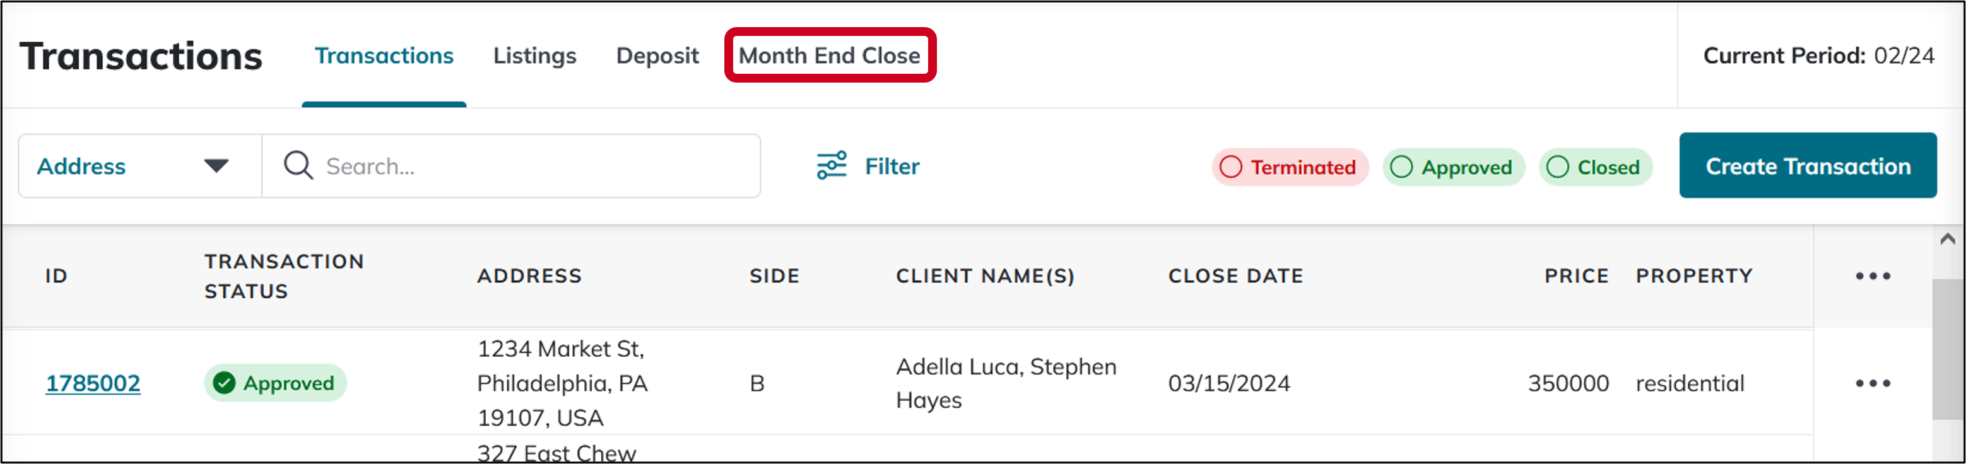Toggle the Terminated status filter
The height and width of the screenshot is (464, 1966).
1290,166
